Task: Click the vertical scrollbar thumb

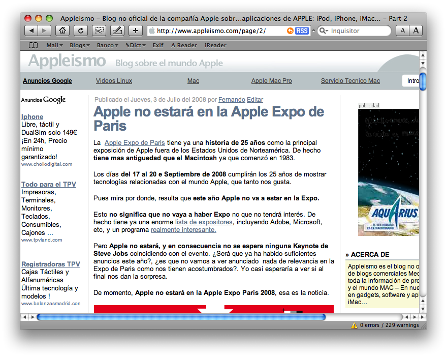Action: pos(423,81)
